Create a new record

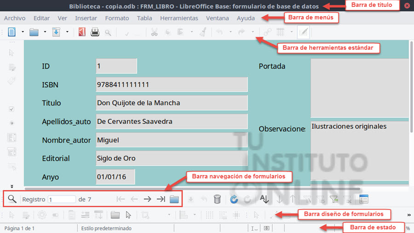click(x=174, y=199)
